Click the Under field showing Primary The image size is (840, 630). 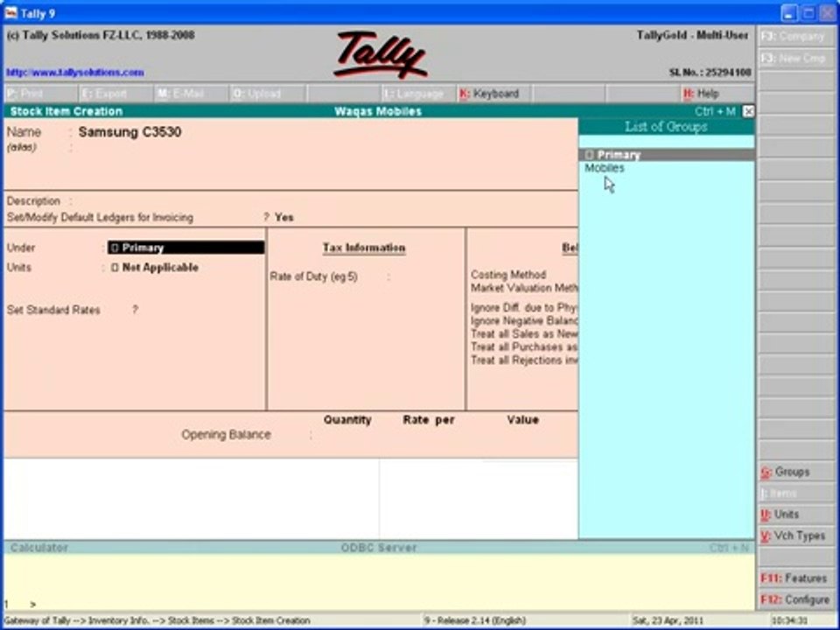[185, 248]
